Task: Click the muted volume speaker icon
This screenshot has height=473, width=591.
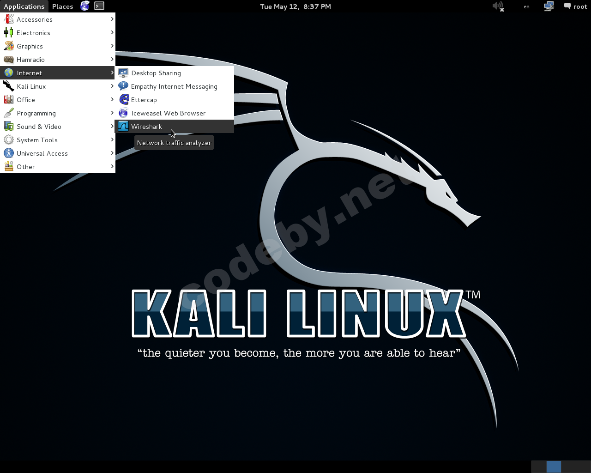Action: point(498,6)
